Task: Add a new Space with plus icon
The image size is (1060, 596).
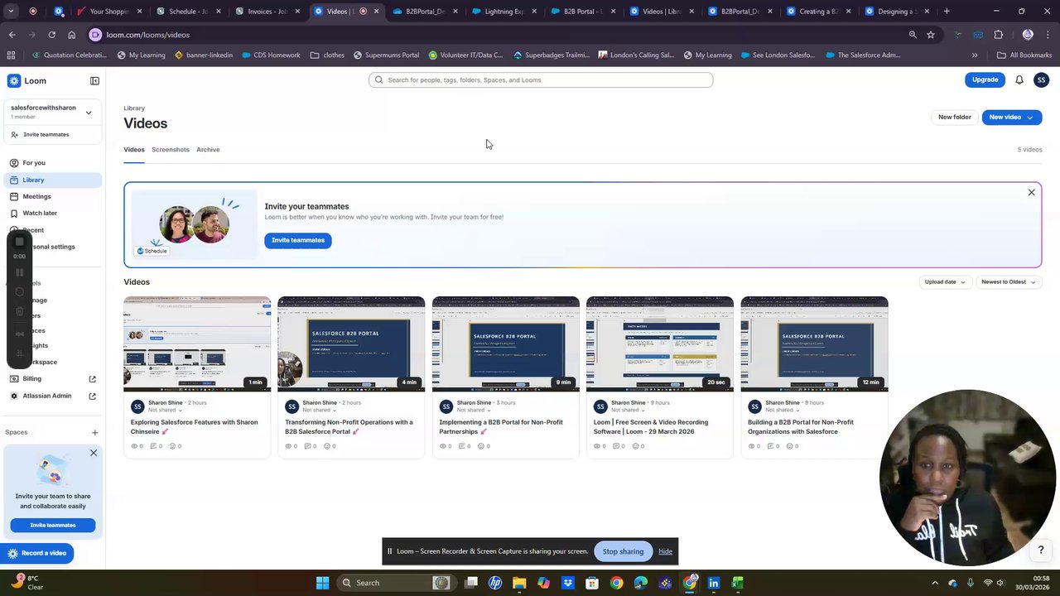Action: [94, 432]
